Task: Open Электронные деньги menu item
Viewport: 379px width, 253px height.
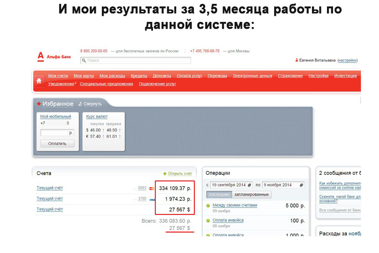Action: [x=252, y=76]
